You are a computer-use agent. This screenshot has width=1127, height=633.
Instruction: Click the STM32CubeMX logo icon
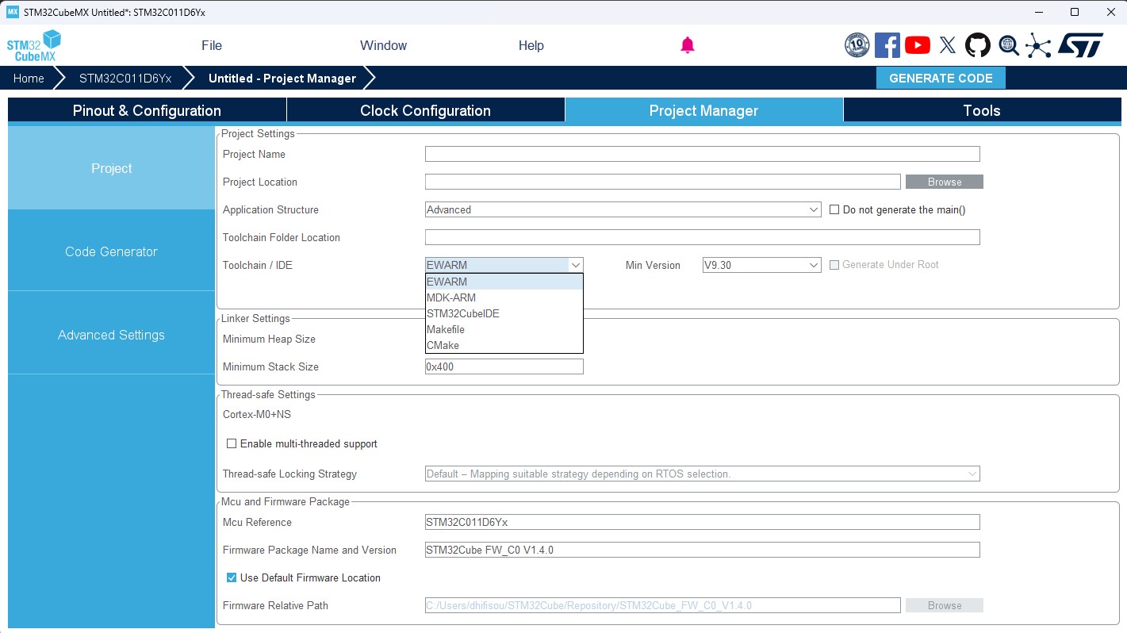[34, 46]
